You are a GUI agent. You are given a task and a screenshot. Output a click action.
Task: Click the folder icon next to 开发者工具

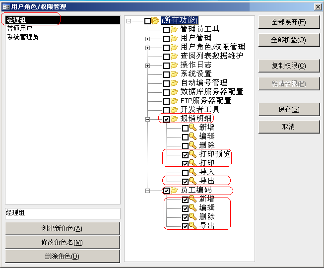(x=174, y=110)
